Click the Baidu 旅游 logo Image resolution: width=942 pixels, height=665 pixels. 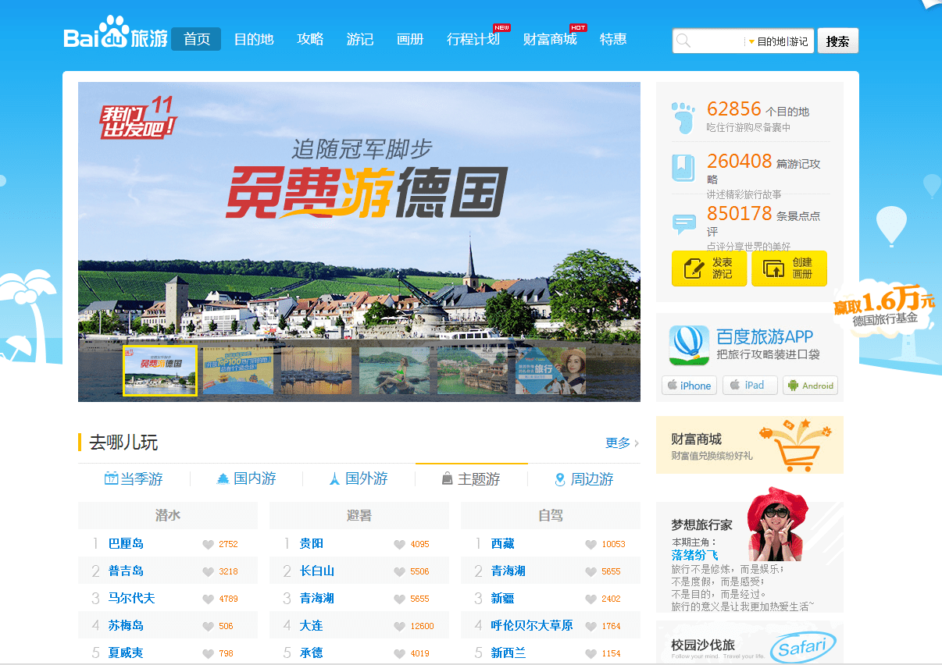[116, 34]
